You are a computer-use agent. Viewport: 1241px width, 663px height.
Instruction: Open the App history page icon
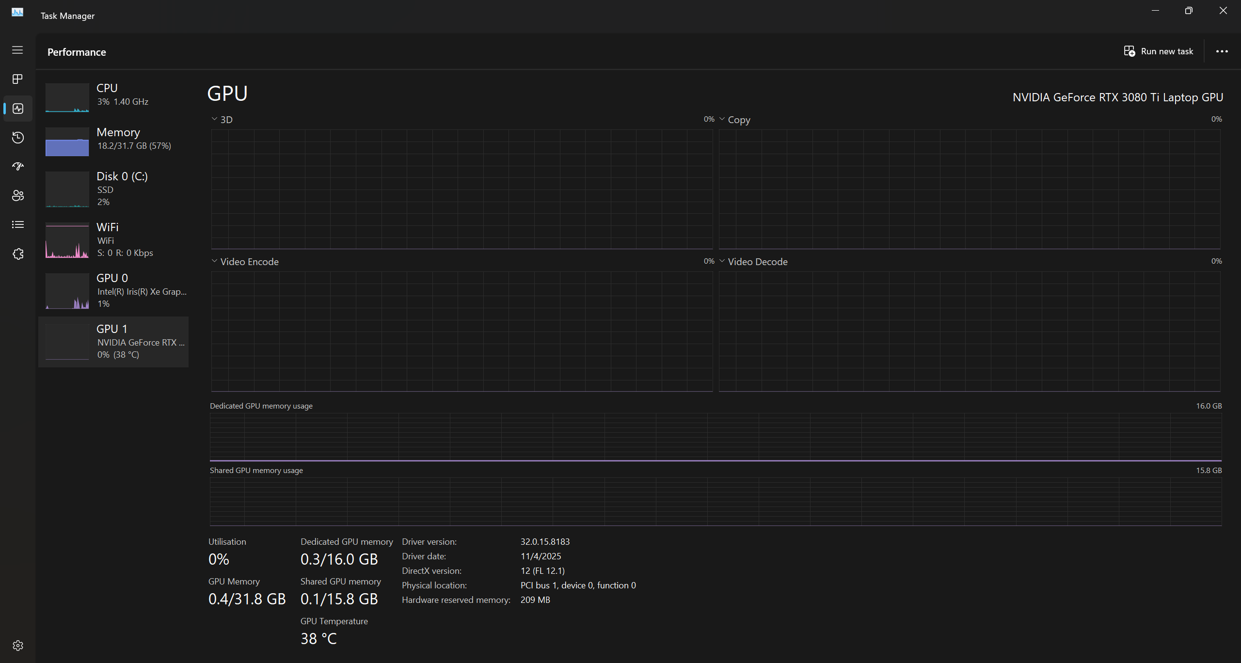point(17,138)
